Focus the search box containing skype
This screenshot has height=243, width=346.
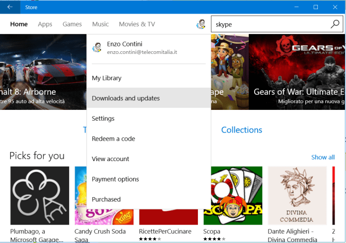click(x=277, y=24)
